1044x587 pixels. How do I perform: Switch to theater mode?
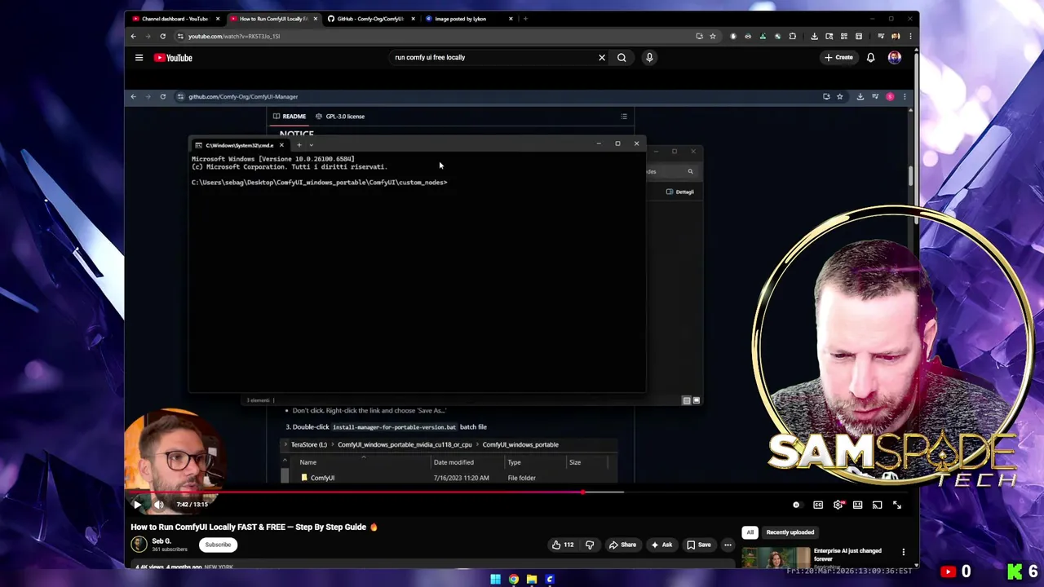click(857, 505)
